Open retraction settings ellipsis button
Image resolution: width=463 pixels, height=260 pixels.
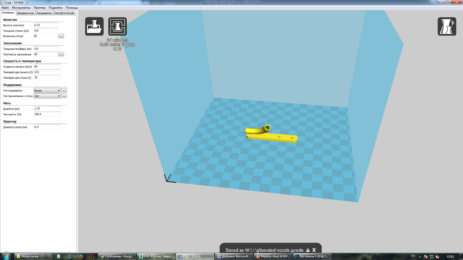[61, 36]
